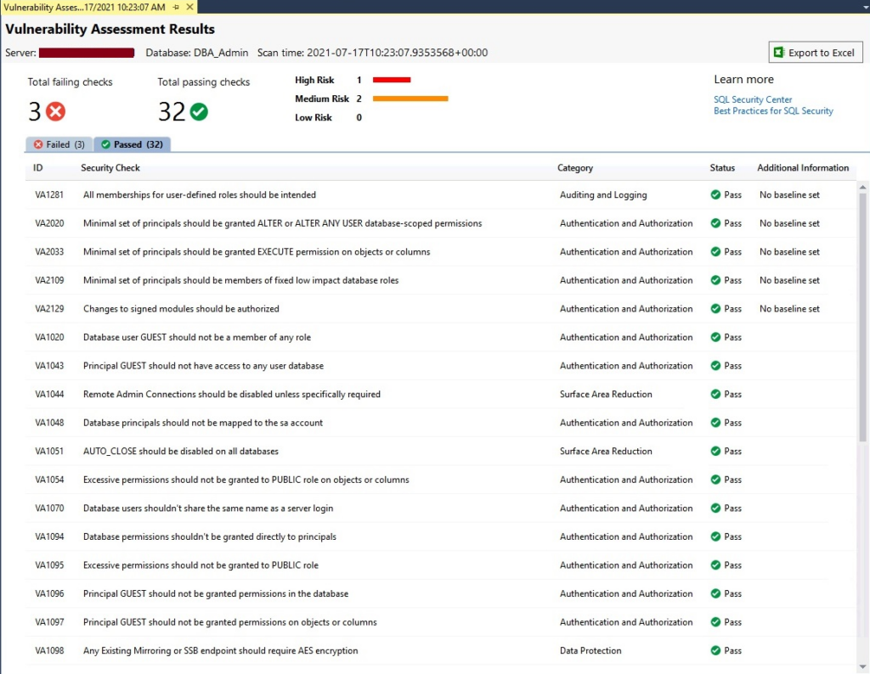Click the scrollbar up arrow
The height and width of the screenshot is (674, 870).
pyautogui.click(x=863, y=186)
